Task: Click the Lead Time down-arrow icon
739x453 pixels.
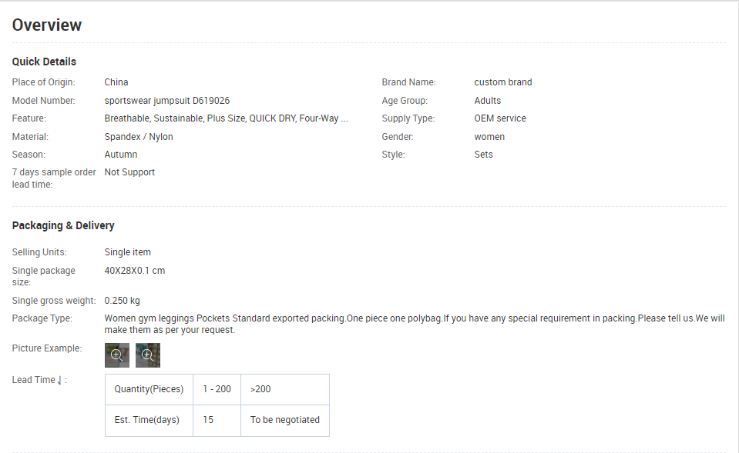Action: (59, 380)
